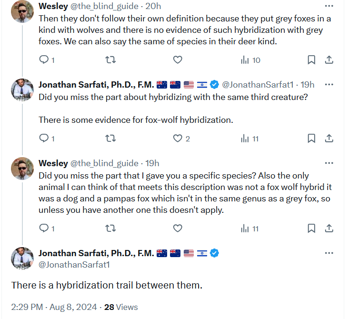359x319 pixels.
Task: Open more options on Wesley's 20h tweet
Action: coord(329,6)
